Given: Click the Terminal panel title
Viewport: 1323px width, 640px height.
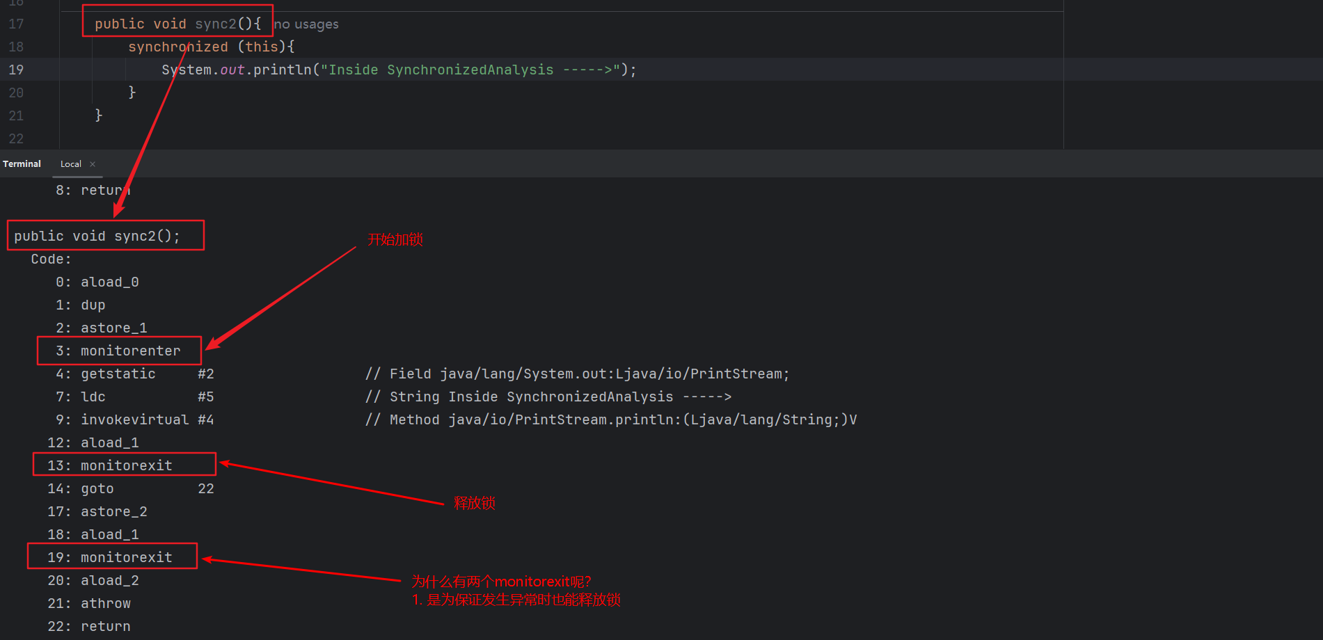Looking at the screenshot, I should [x=22, y=164].
